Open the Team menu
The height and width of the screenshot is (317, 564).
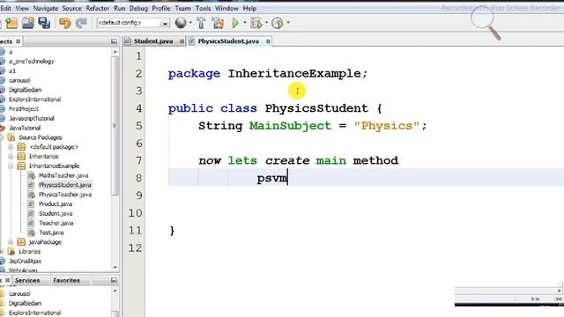[182, 8]
